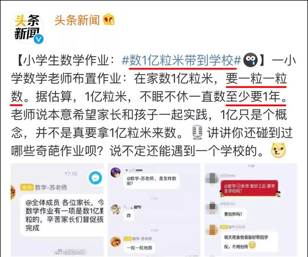Tap the blue verified badge on the avatar
This screenshot has height=257, width=308.
(x=38, y=39)
